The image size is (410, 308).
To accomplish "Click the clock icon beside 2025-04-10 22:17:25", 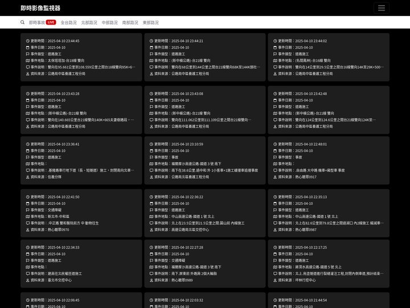I will pos(275,248).
